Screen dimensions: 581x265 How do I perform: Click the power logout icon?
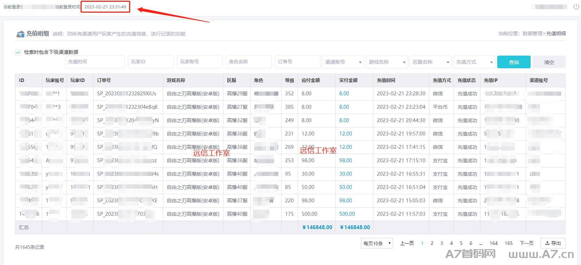(x=576, y=7)
